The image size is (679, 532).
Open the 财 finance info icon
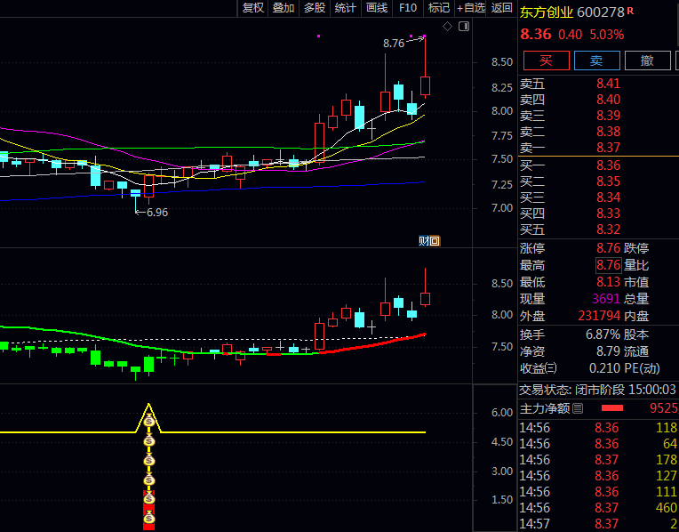tap(424, 240)
